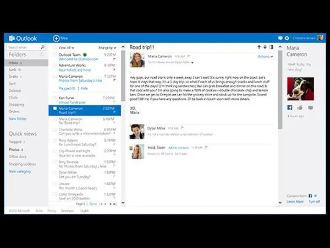The height and width of the screenshot is (248, 330).
Task: Click the user profile picture in header
Action: (320, 38)
